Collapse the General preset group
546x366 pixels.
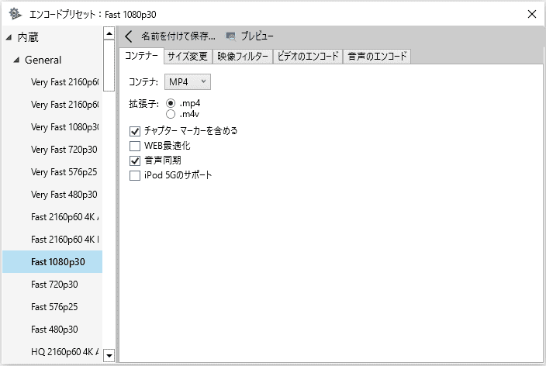tap(16, 60)
